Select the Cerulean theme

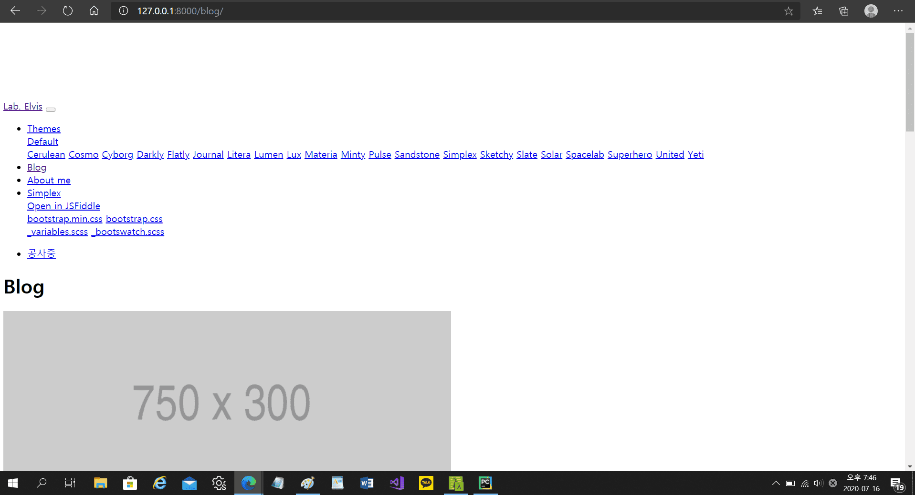click(x=46, y=154)
